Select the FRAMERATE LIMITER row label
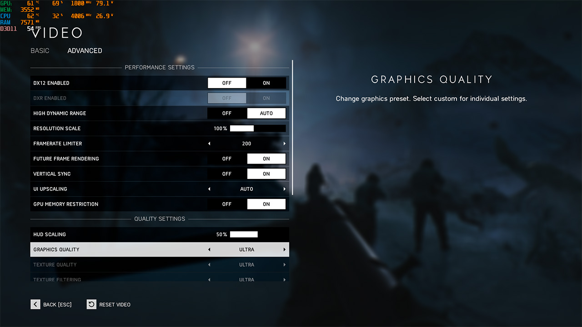The width and height of the screenshot is (582, 327). point(58,144)
